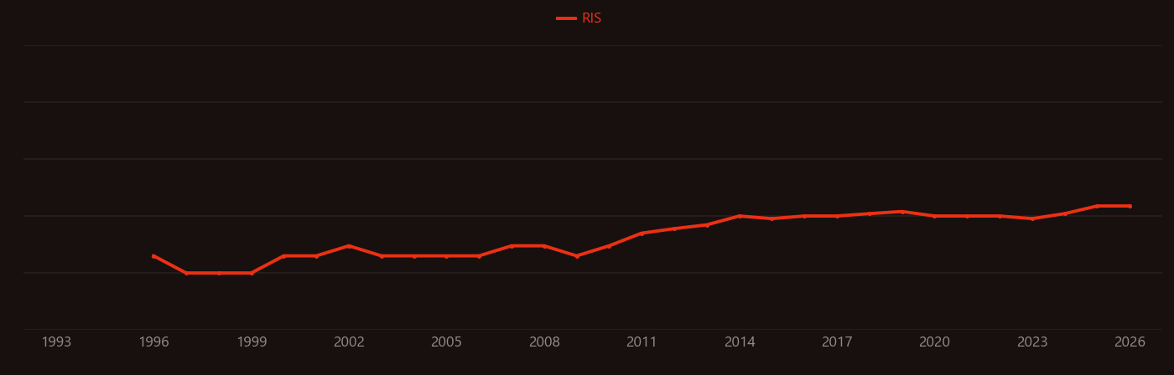The height and width of the screenshot is (375, 1174).
Task: Click the 2008 x-axis label
Action: click(x=544, y=342)
